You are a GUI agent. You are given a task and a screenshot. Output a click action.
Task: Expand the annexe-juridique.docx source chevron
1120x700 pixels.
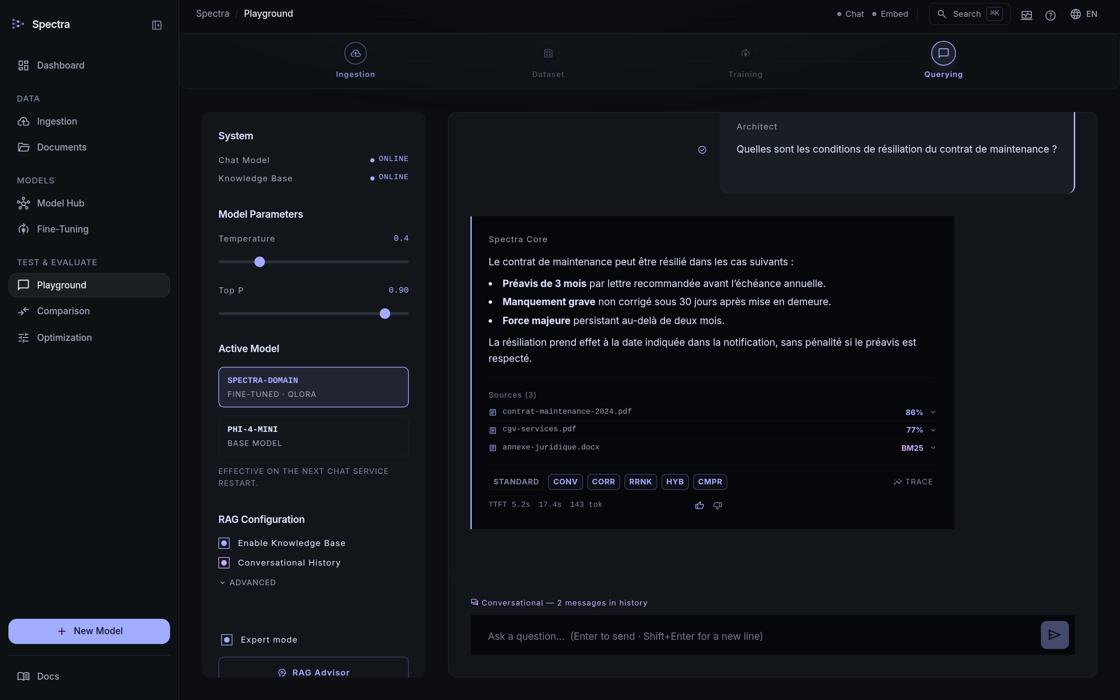(933, 448)
